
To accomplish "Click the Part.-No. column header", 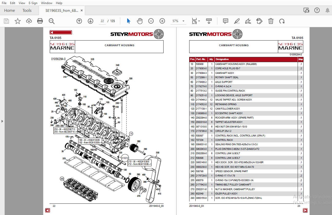I will pyautogui.click(x=201, y=59).
